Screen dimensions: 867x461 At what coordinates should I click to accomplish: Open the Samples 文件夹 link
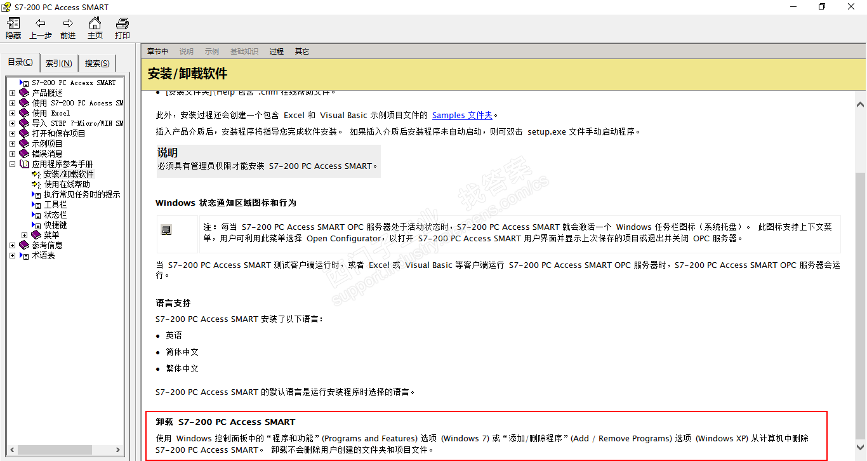pyautogui.click(x=462, y=116)
